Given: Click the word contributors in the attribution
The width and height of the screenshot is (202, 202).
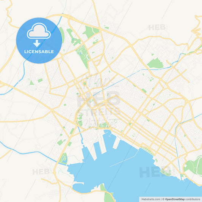Looking at the screenshot, I should (x=193, y=199).
